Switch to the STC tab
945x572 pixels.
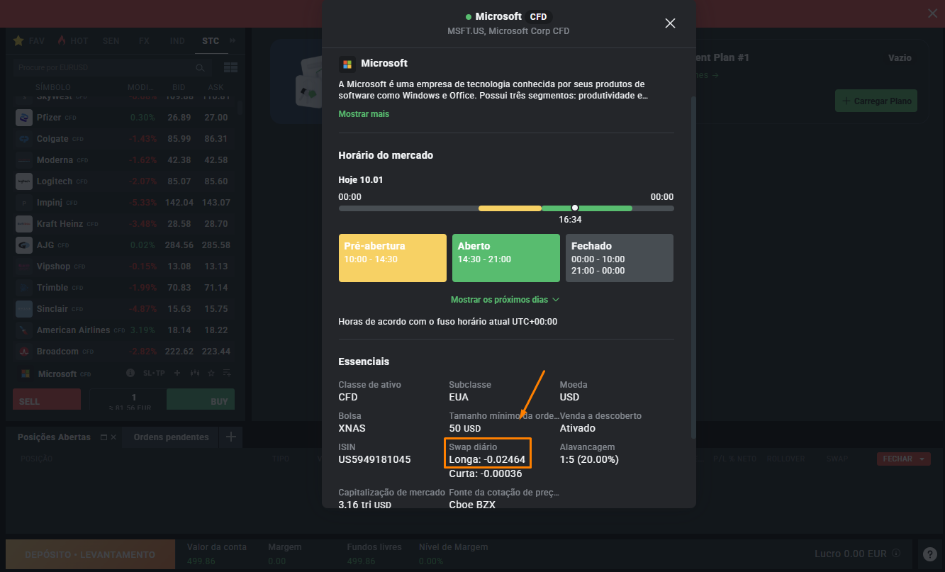point(211,41)
